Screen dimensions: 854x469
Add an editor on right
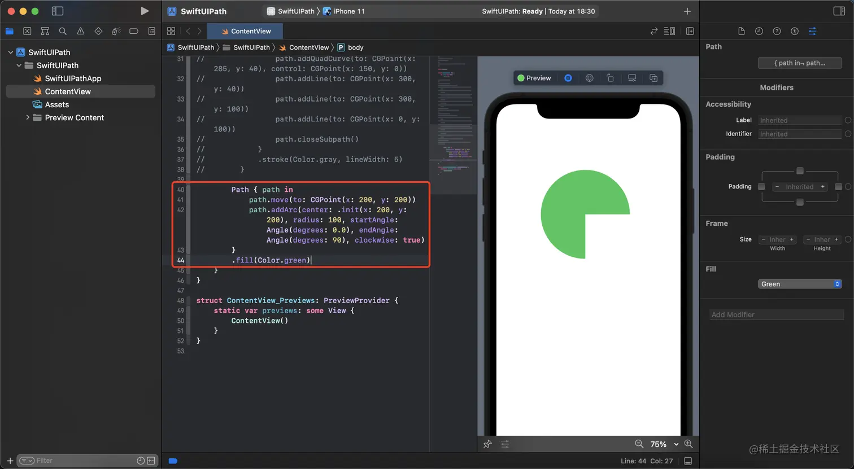pos(690,31)
